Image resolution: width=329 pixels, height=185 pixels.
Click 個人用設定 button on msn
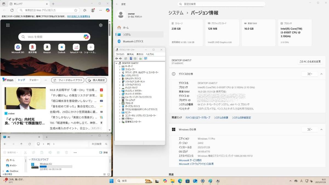(96, 80)
